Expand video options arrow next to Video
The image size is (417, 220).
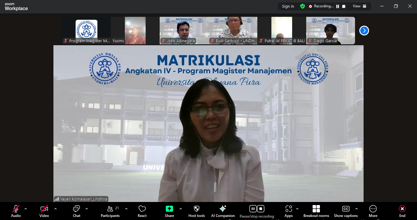(56, 209)
